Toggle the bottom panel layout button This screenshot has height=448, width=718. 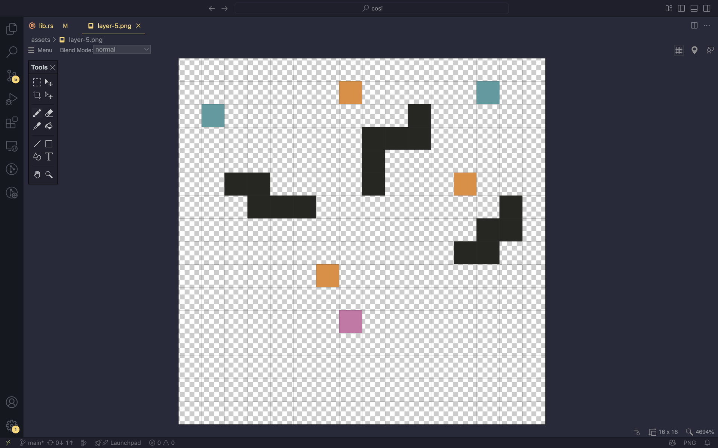tap(694, 8)
